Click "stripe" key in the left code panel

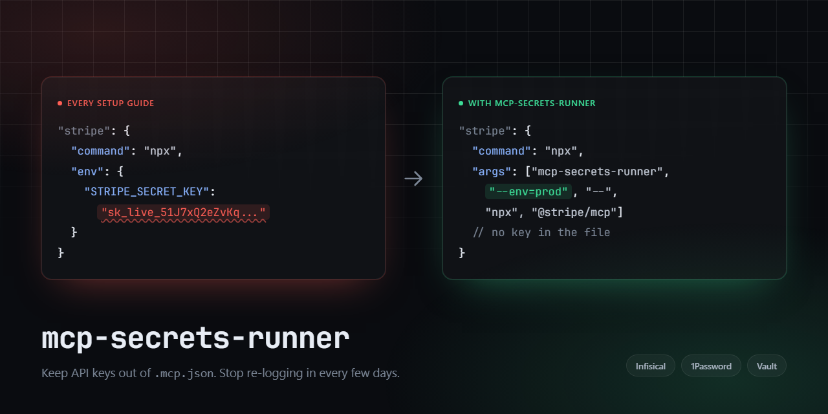(x=84, y=131)
